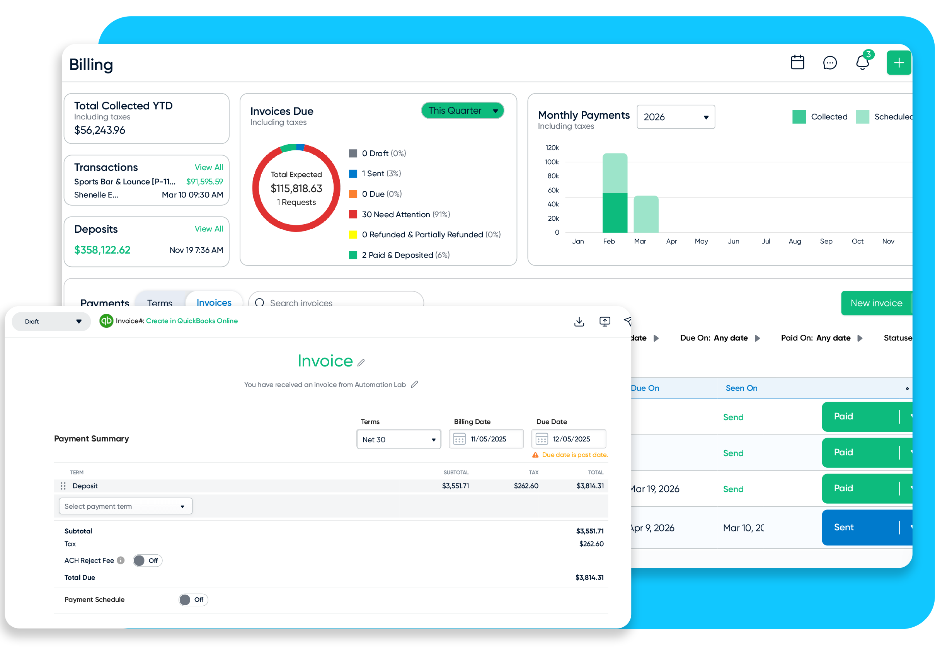The height and width of the screenshot is (661, 952).
Task: Toggle ACH Reject Fee on
Action: (x=147, y=560)
